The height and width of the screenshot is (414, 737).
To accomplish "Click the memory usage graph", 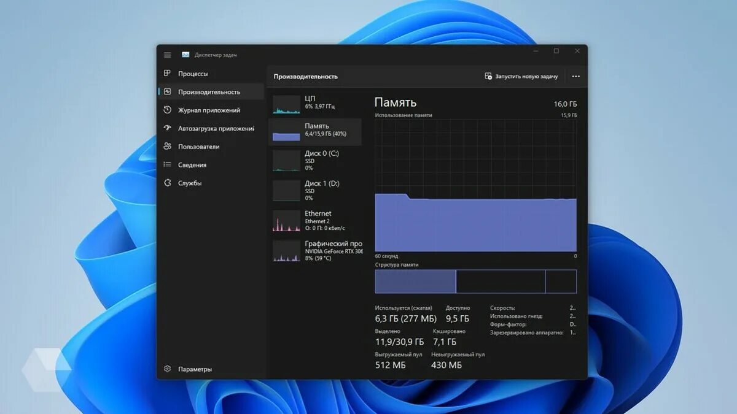I will [476, 185].
